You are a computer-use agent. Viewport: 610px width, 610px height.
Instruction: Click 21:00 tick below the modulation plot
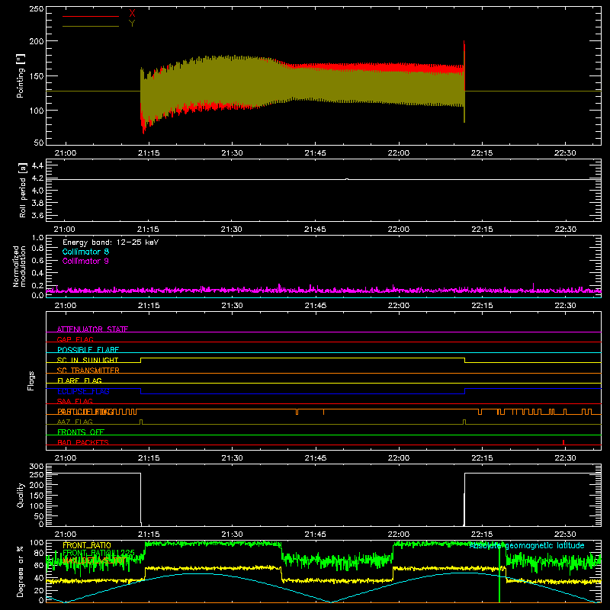pyautogui.click(x=65, y=306)
